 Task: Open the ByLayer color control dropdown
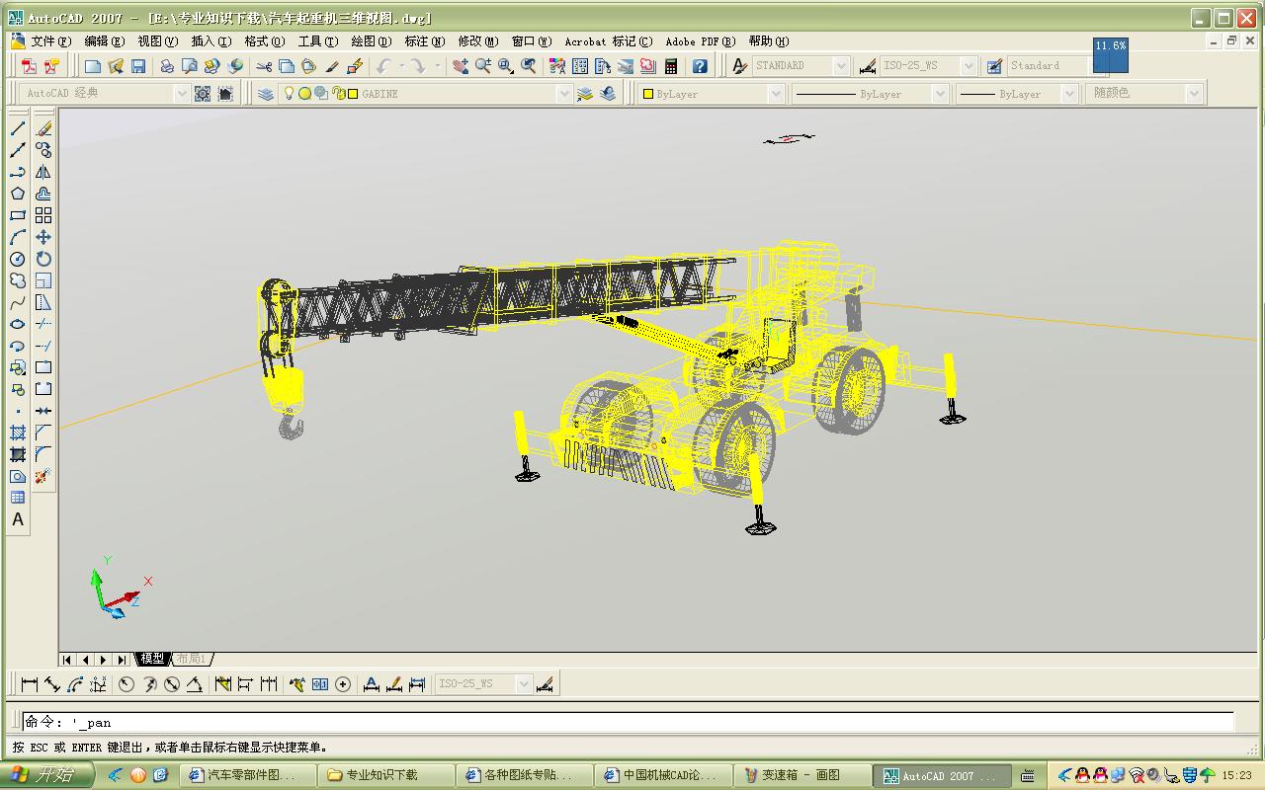tap(775, 94)
